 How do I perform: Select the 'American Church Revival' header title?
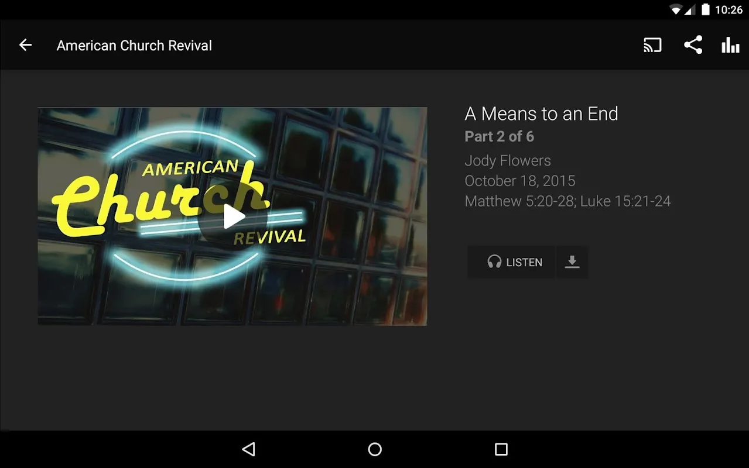point(134,46)
